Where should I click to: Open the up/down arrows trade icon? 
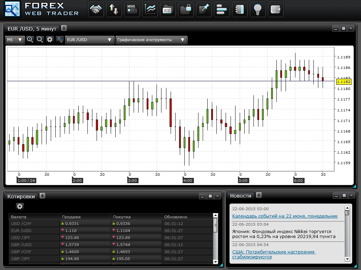click(x=114, y=9)
